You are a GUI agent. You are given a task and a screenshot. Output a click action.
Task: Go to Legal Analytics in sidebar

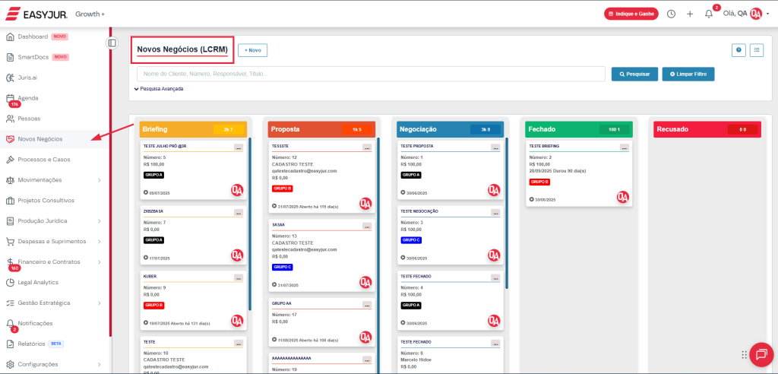point(38,282)
